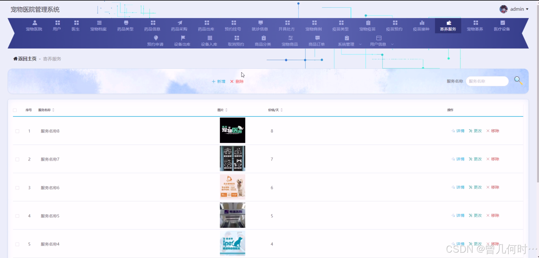Open the 服务名称7 image thumbnail
539x258 pixels.
click(232, 159)
